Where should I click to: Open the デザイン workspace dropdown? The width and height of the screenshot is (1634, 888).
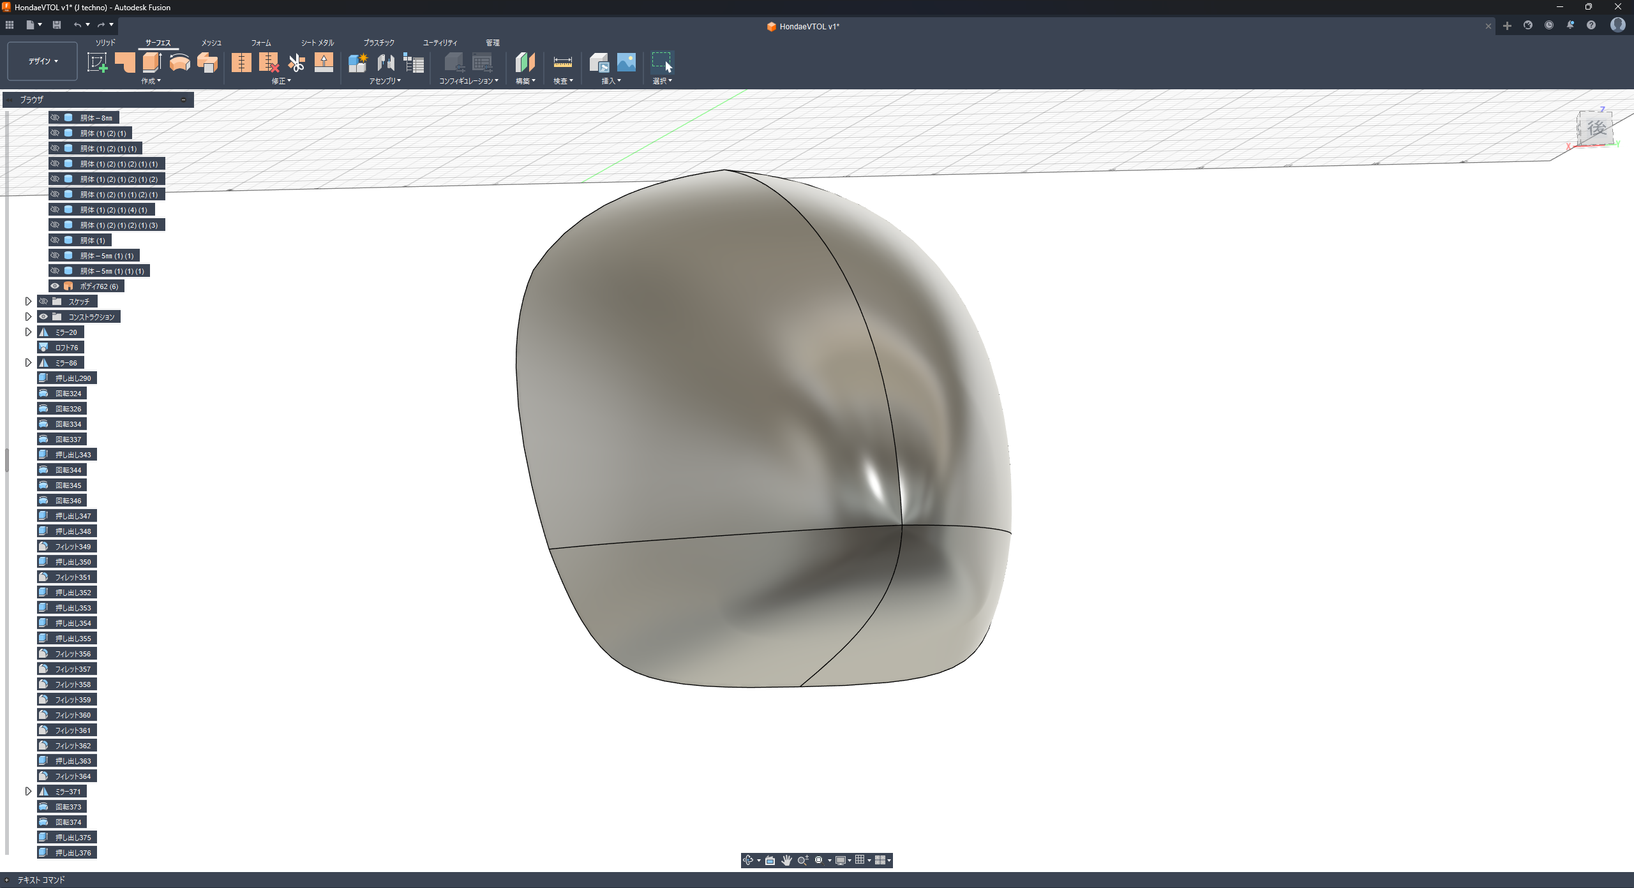[42, 61]
